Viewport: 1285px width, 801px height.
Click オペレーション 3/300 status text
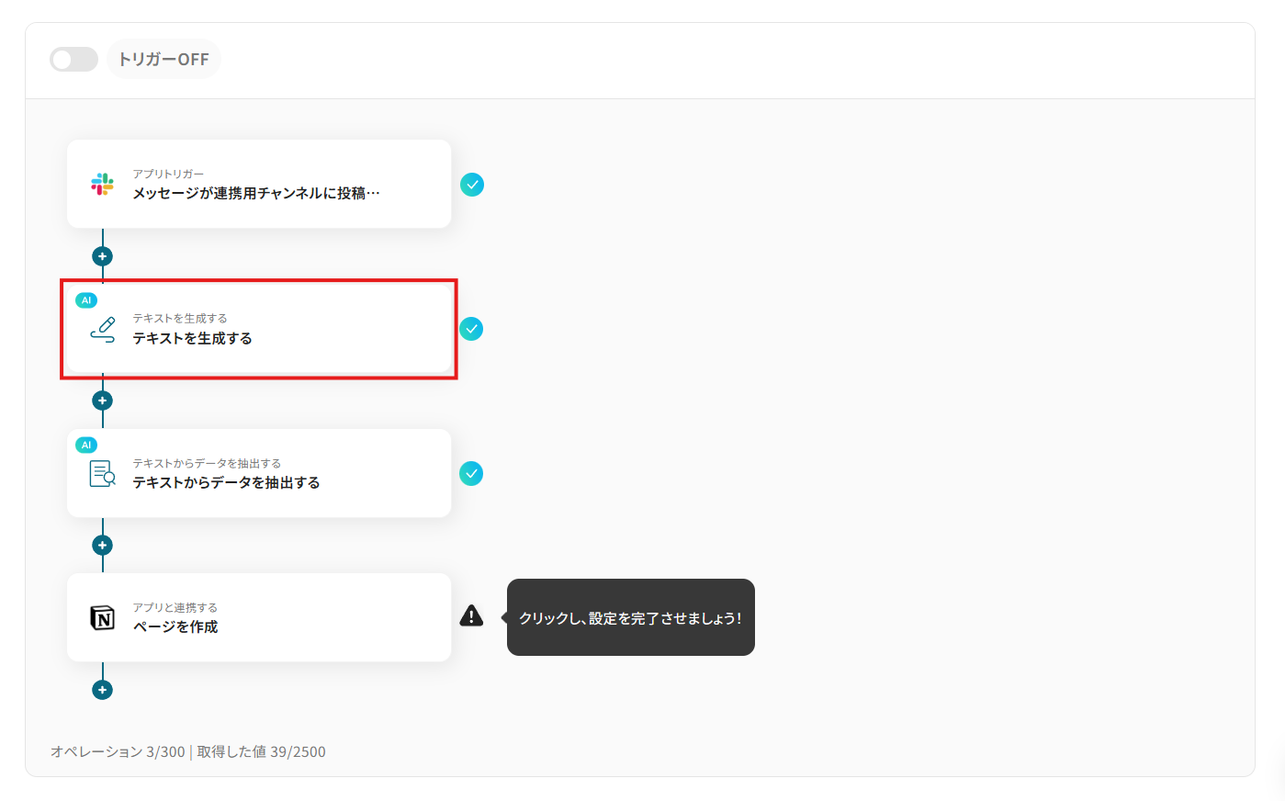[x=118, y=751]
